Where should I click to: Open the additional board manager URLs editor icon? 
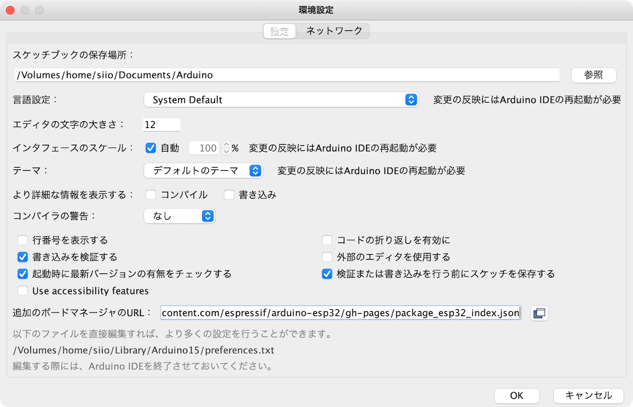(539, 314)
